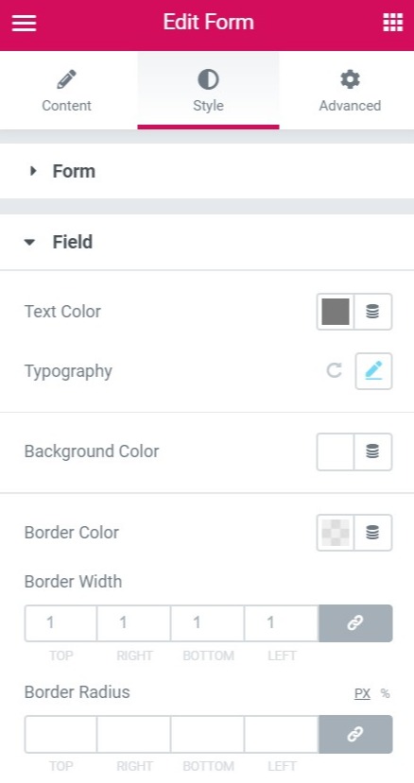Switch Border Radius unit to percent
Image resolution: width=414 pixels, height=783 pixels.
(385, 693)
